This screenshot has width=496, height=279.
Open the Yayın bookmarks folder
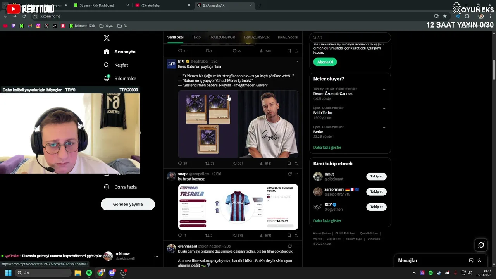click(106, 26)
